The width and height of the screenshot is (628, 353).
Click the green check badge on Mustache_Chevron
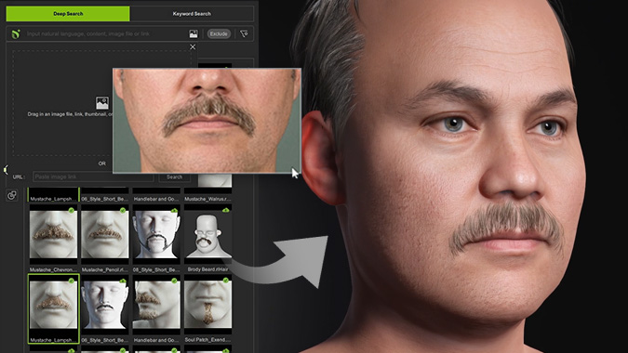pyautogui.click(x=72, y=210)
